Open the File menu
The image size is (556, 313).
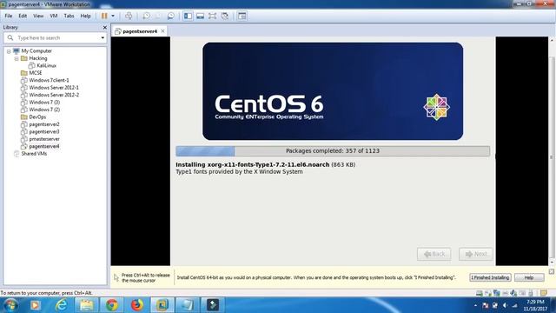point(9,16)
